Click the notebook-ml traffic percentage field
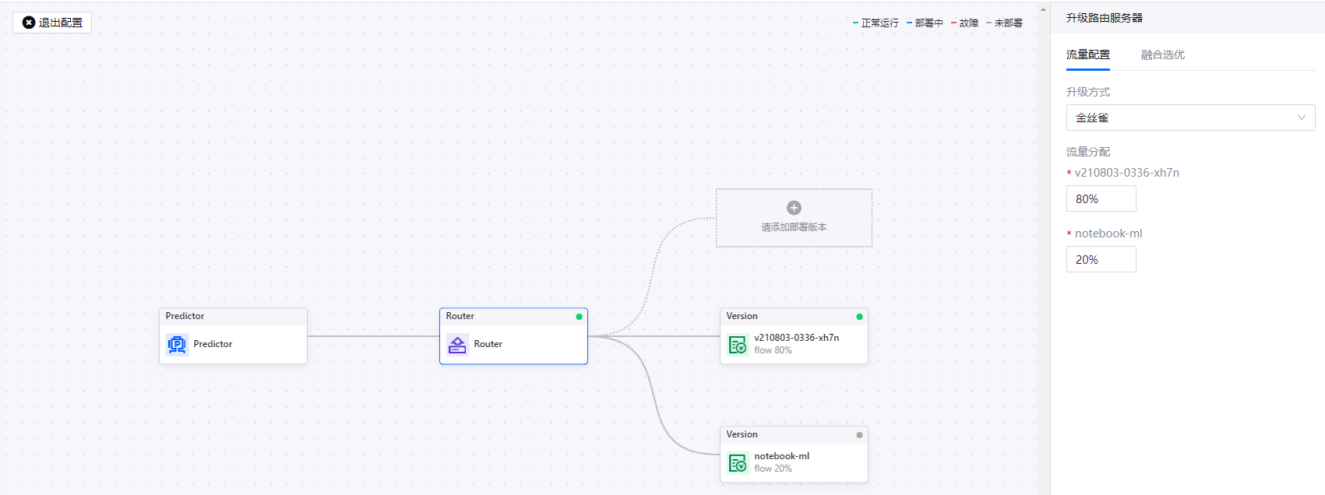 (x=1101, y=260)
